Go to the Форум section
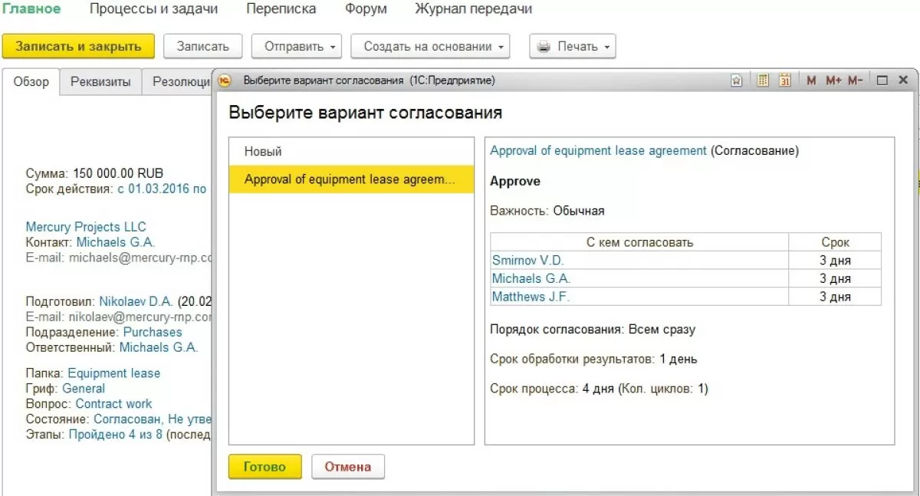920x496 pixels. click(x=366, y=9)
